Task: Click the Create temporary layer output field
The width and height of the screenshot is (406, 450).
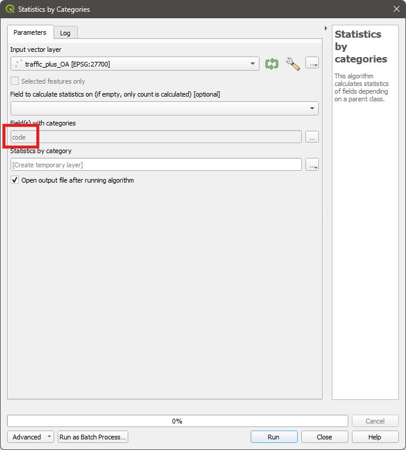Action: (x=156, y=165)
